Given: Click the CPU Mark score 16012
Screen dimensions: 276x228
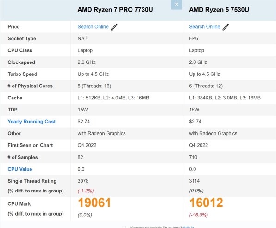Looking at the screenshot, I should (x=206, y=203).
